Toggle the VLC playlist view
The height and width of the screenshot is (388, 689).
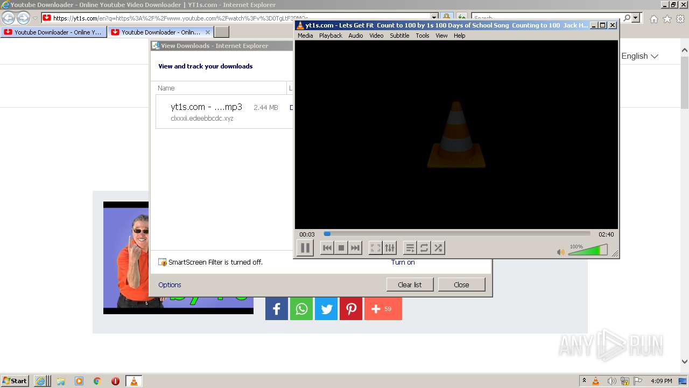coord(410,248)
